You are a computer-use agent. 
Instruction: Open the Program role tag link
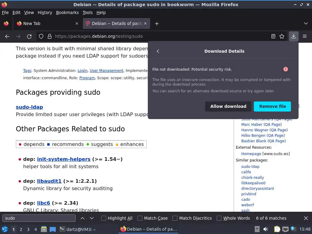tap(87, 78)
